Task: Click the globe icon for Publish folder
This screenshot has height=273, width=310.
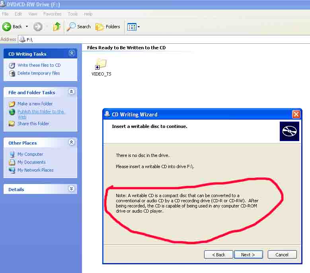Action: pyautogui.click(x=12, y=112)
